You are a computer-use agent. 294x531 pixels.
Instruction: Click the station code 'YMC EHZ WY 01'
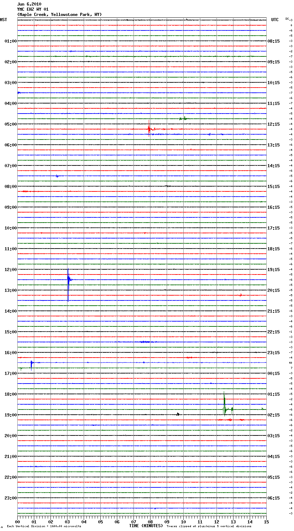pyautogui.click(x=33, y=9)
